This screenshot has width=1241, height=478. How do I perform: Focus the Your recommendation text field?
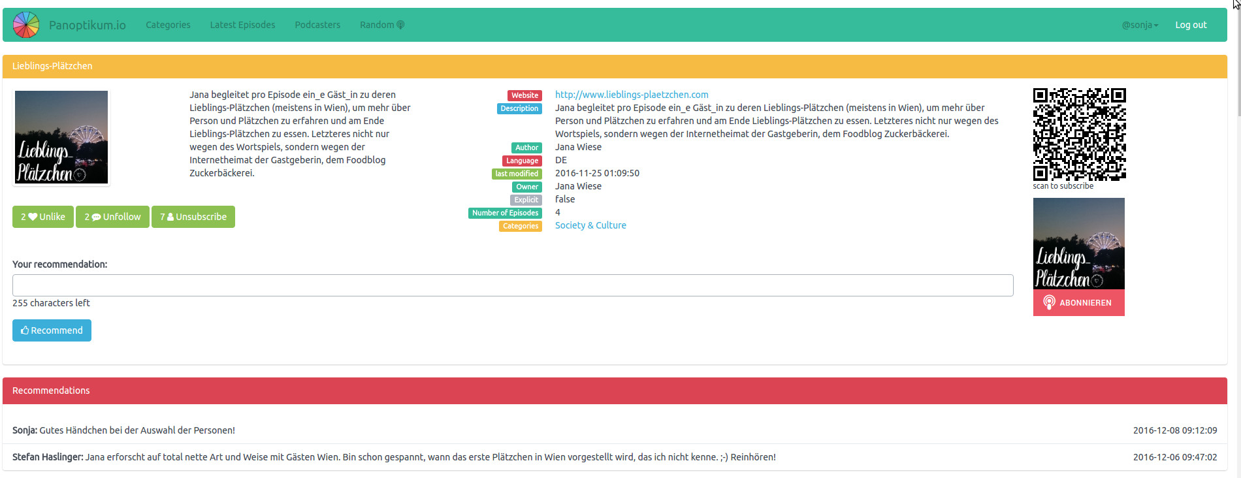point(513,285)
